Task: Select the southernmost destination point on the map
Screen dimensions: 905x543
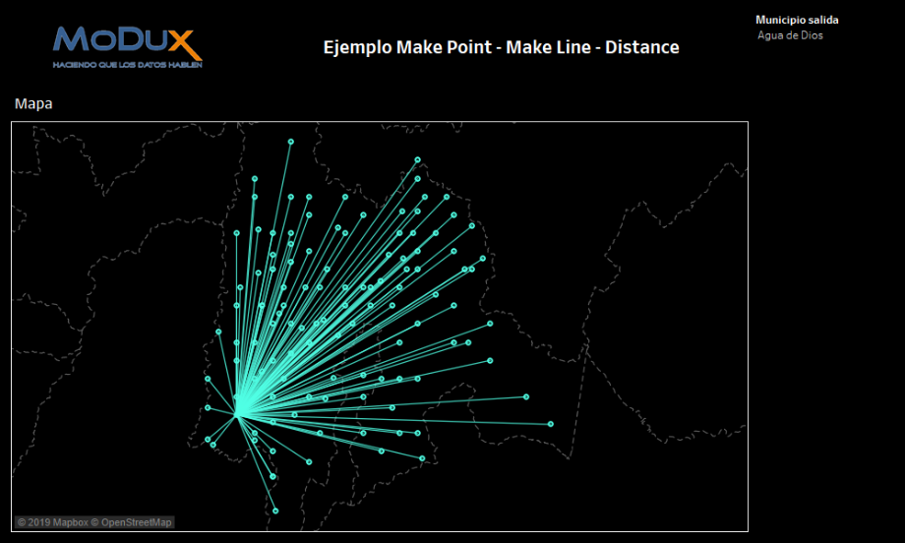Action: [275, 511]
